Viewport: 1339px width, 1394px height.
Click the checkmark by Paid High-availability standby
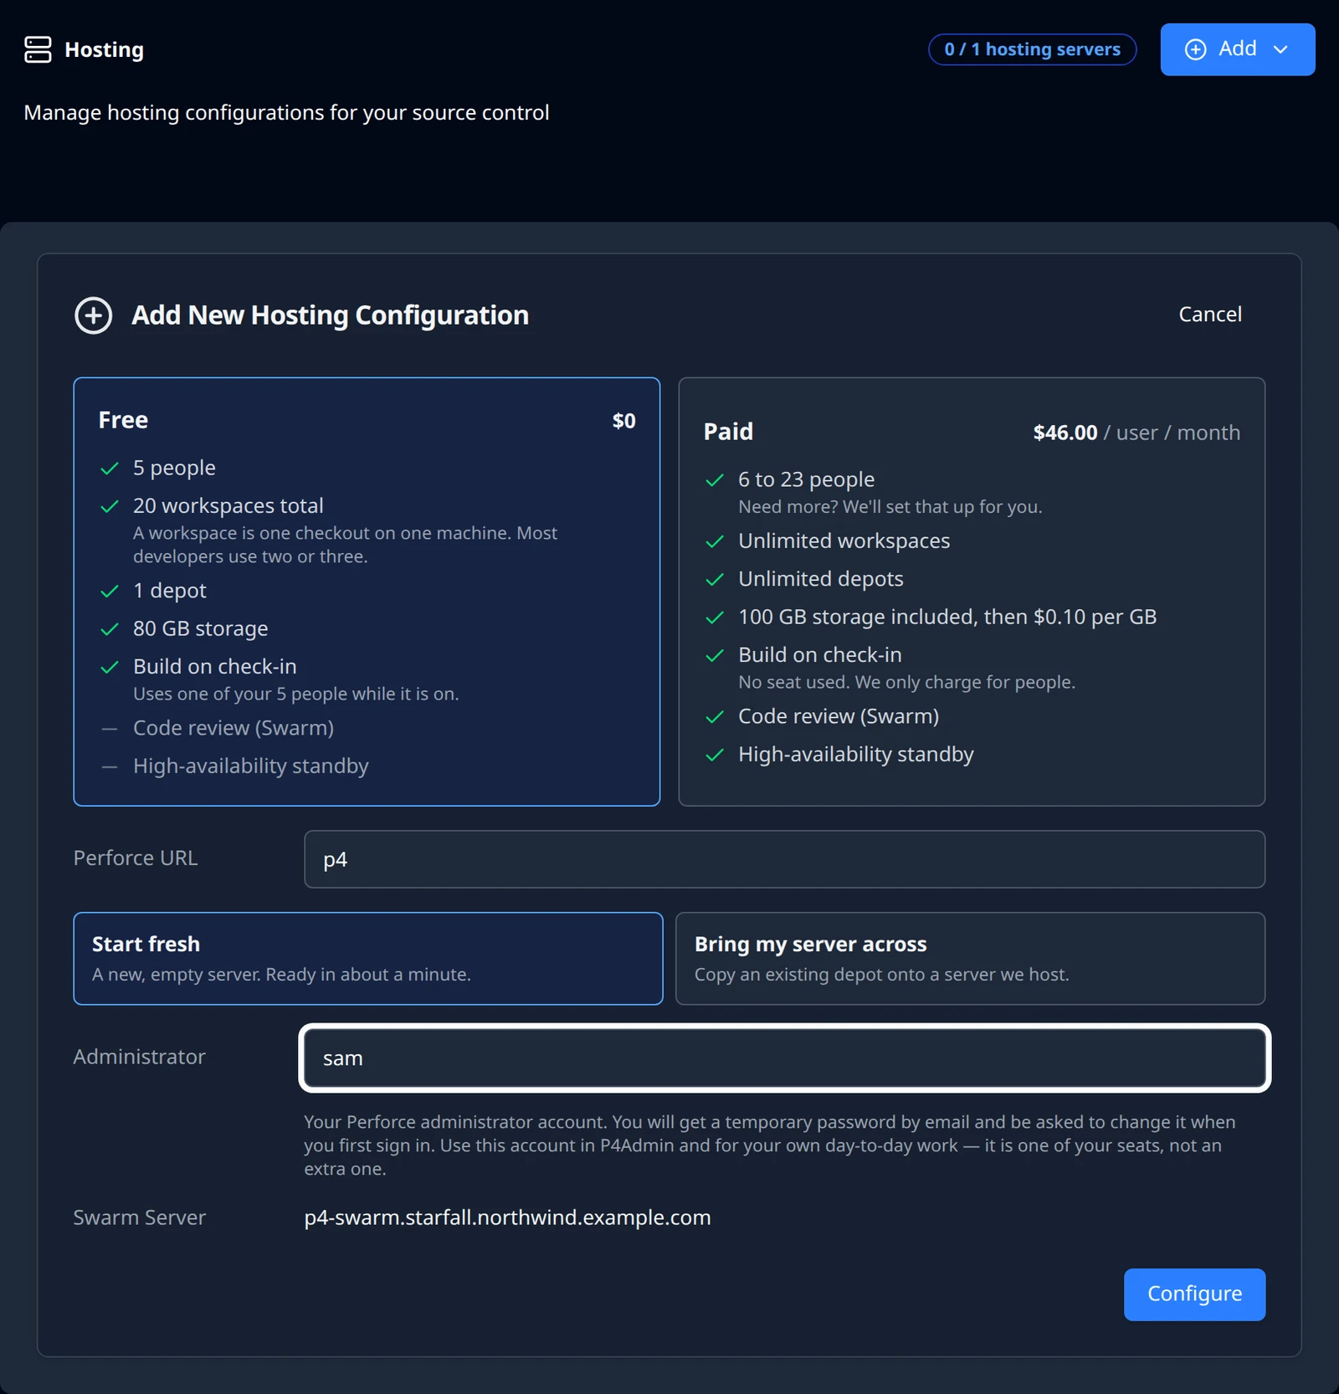[715, 755]
